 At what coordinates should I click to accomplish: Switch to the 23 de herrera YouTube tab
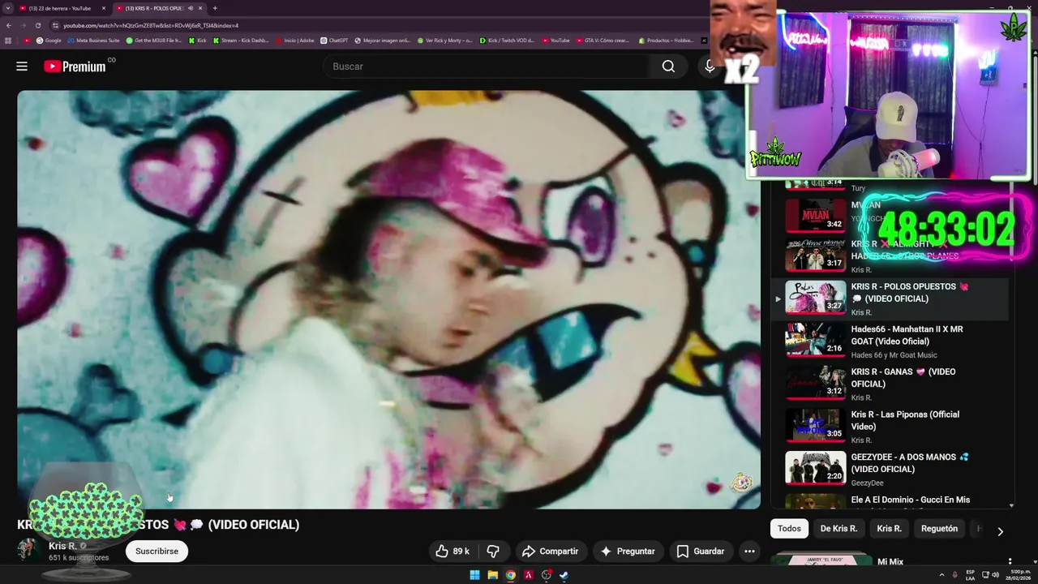point(61,8)
